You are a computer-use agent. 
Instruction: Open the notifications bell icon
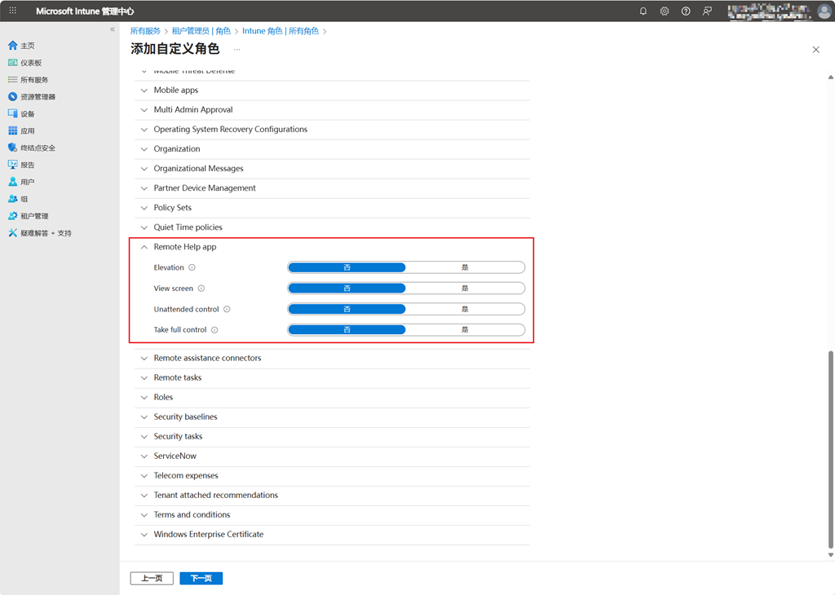tap(643, 11)
